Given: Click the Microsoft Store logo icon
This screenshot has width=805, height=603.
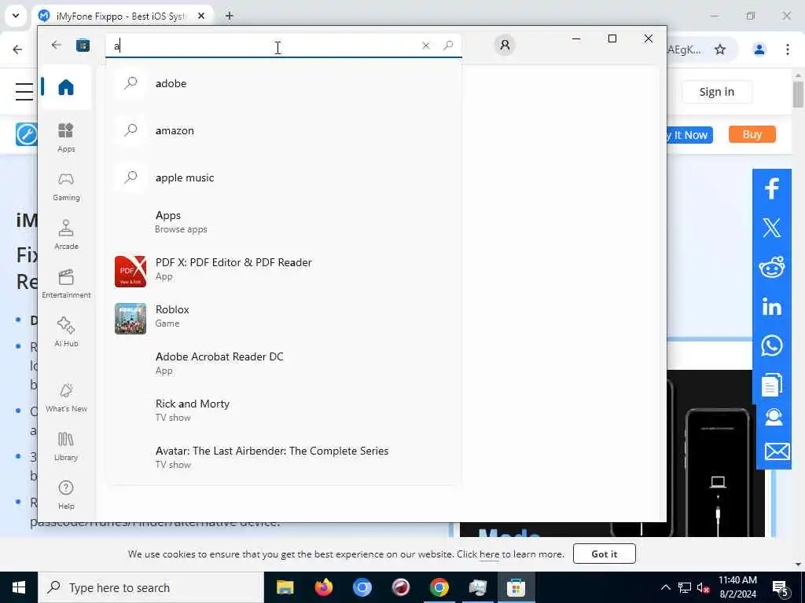Looking at the screenshot, I should coord(83,46).
